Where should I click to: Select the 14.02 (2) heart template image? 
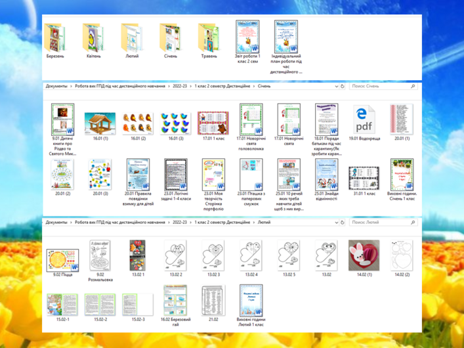pyautogui.click(x=402, y=255)
